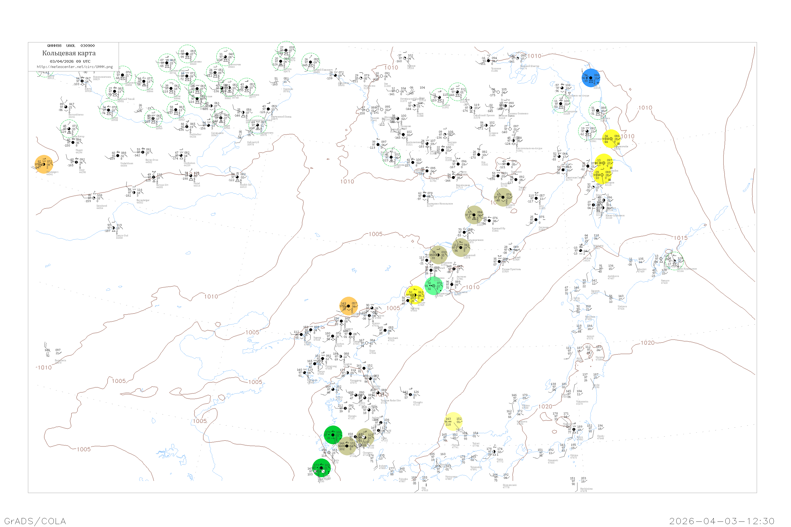This screenshot has width=791, height=527.
Task: Click the GrADS/COLA label at bottom left
Action: tap(35, 521)
